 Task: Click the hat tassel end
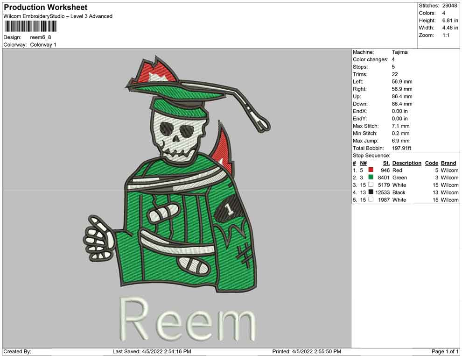pyautogui.click(x=262, y=123)
